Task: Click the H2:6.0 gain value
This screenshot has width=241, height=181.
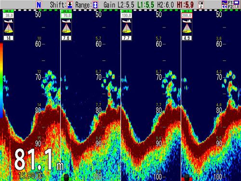Action: coord(165,5)
